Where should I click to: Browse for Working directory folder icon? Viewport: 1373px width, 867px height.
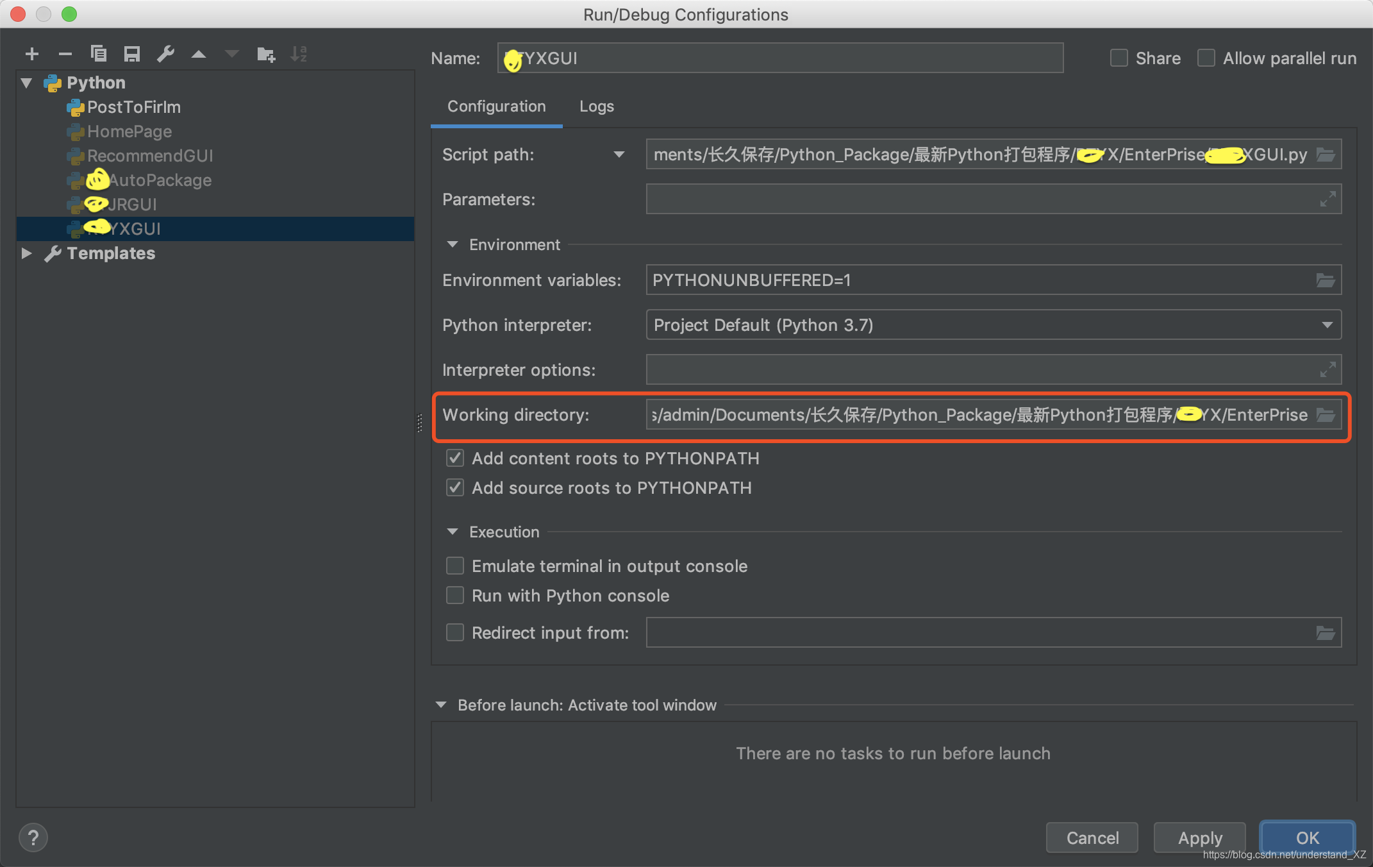pos(1326,415)
